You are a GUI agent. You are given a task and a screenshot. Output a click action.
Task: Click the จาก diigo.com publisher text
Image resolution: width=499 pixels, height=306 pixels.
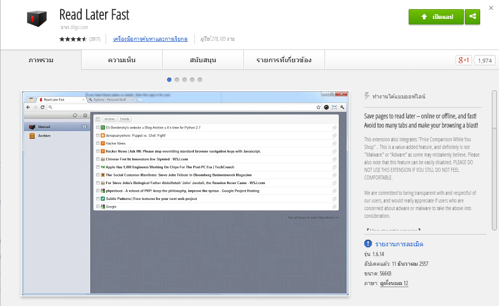pos(74,28)
